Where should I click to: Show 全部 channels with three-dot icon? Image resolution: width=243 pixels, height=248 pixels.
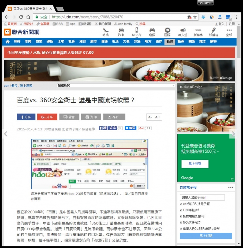click(x=229, y=32)
